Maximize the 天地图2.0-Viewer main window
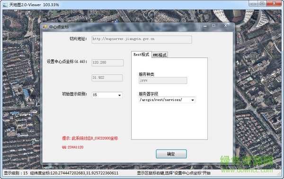This screenshot has width=284, height=179. click(x=262, y=3)
